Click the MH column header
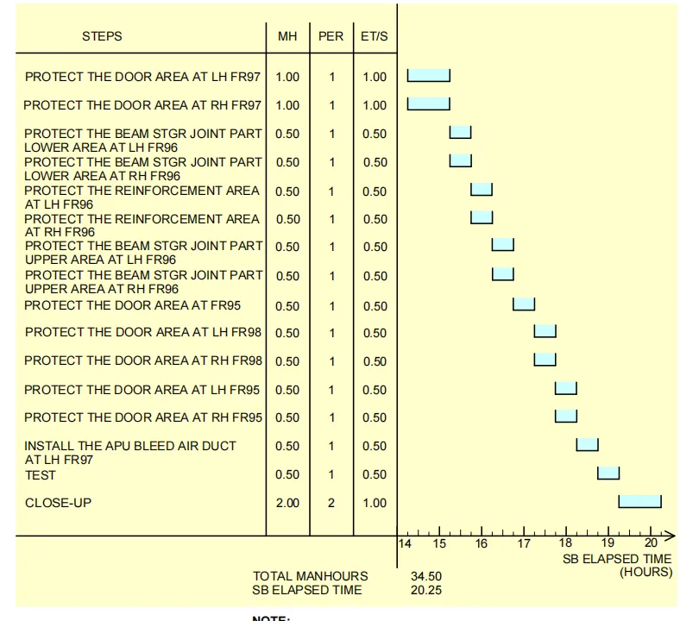This screenshot has width=699, height=621. 287,36
